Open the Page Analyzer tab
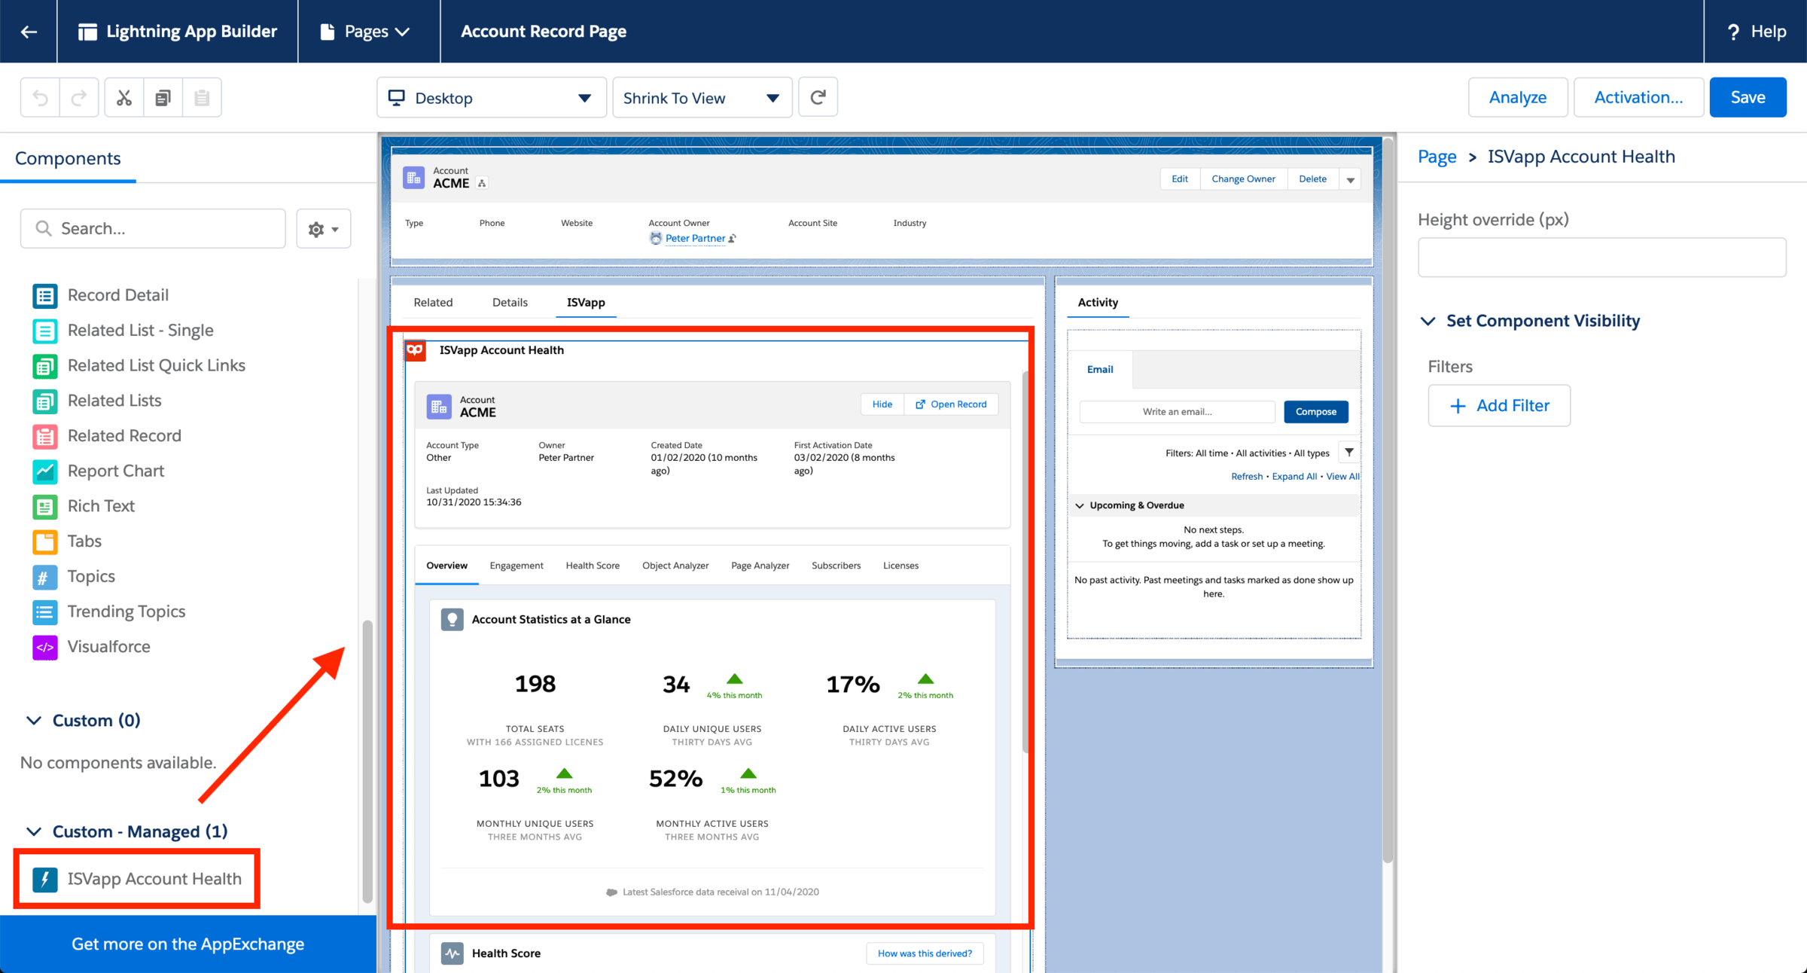 click(x=760, y=566)
